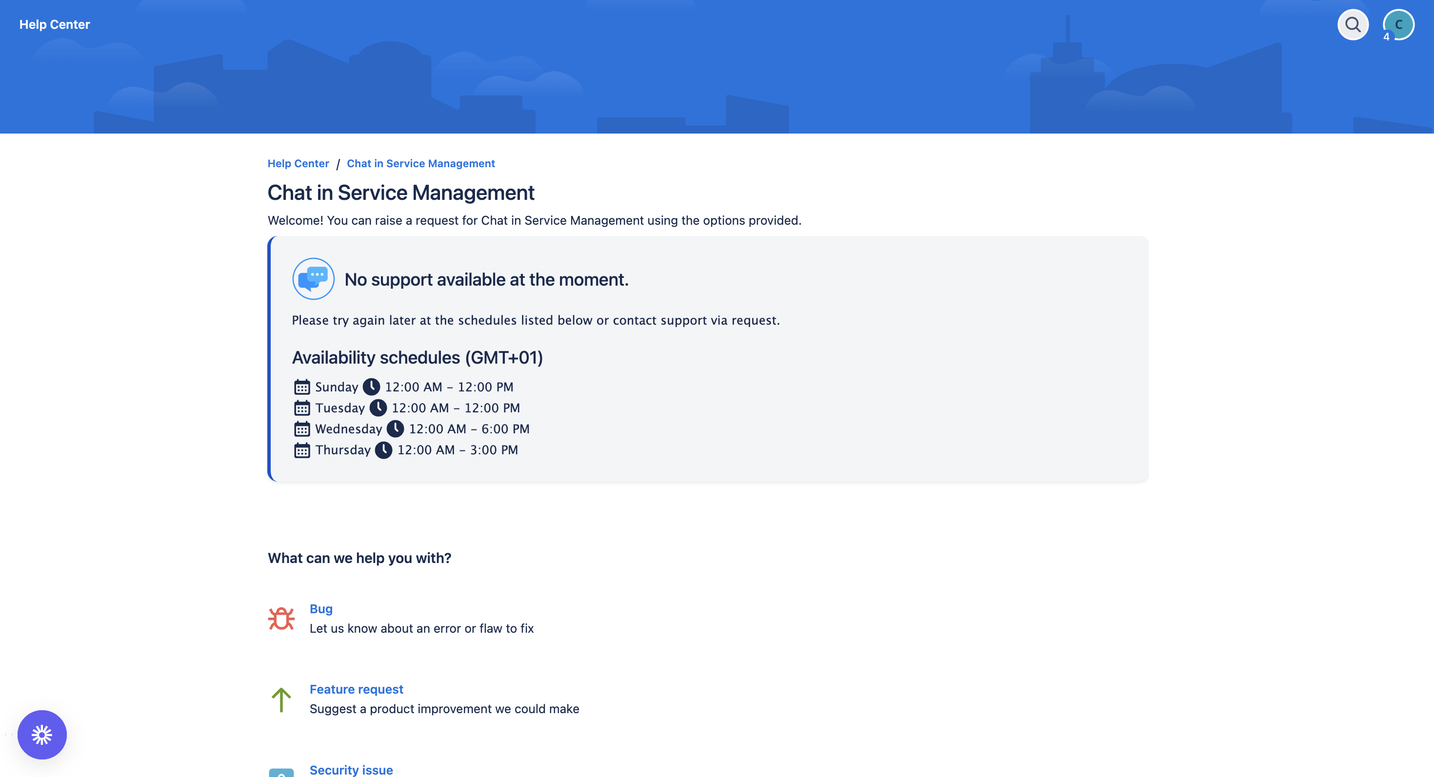The width and height of the screenshot is (1434, 777).
Task: Open the purple floating widget button
Action: 42,734
